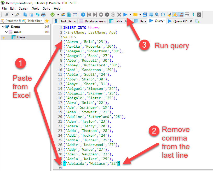Toggle the Wrap long lines icon
213x171 pixels.
187,15
